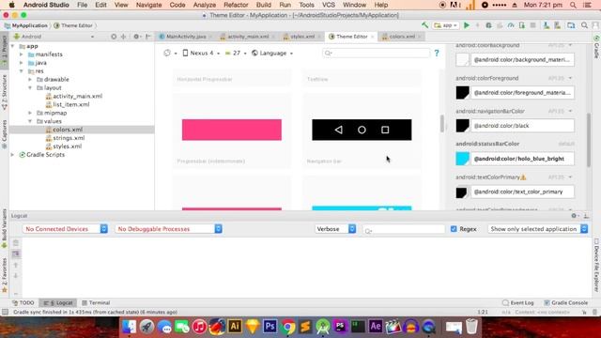The width and height of the screenshot is (601, 338).
Task: Expand the manifests folder
Action: 22,54
